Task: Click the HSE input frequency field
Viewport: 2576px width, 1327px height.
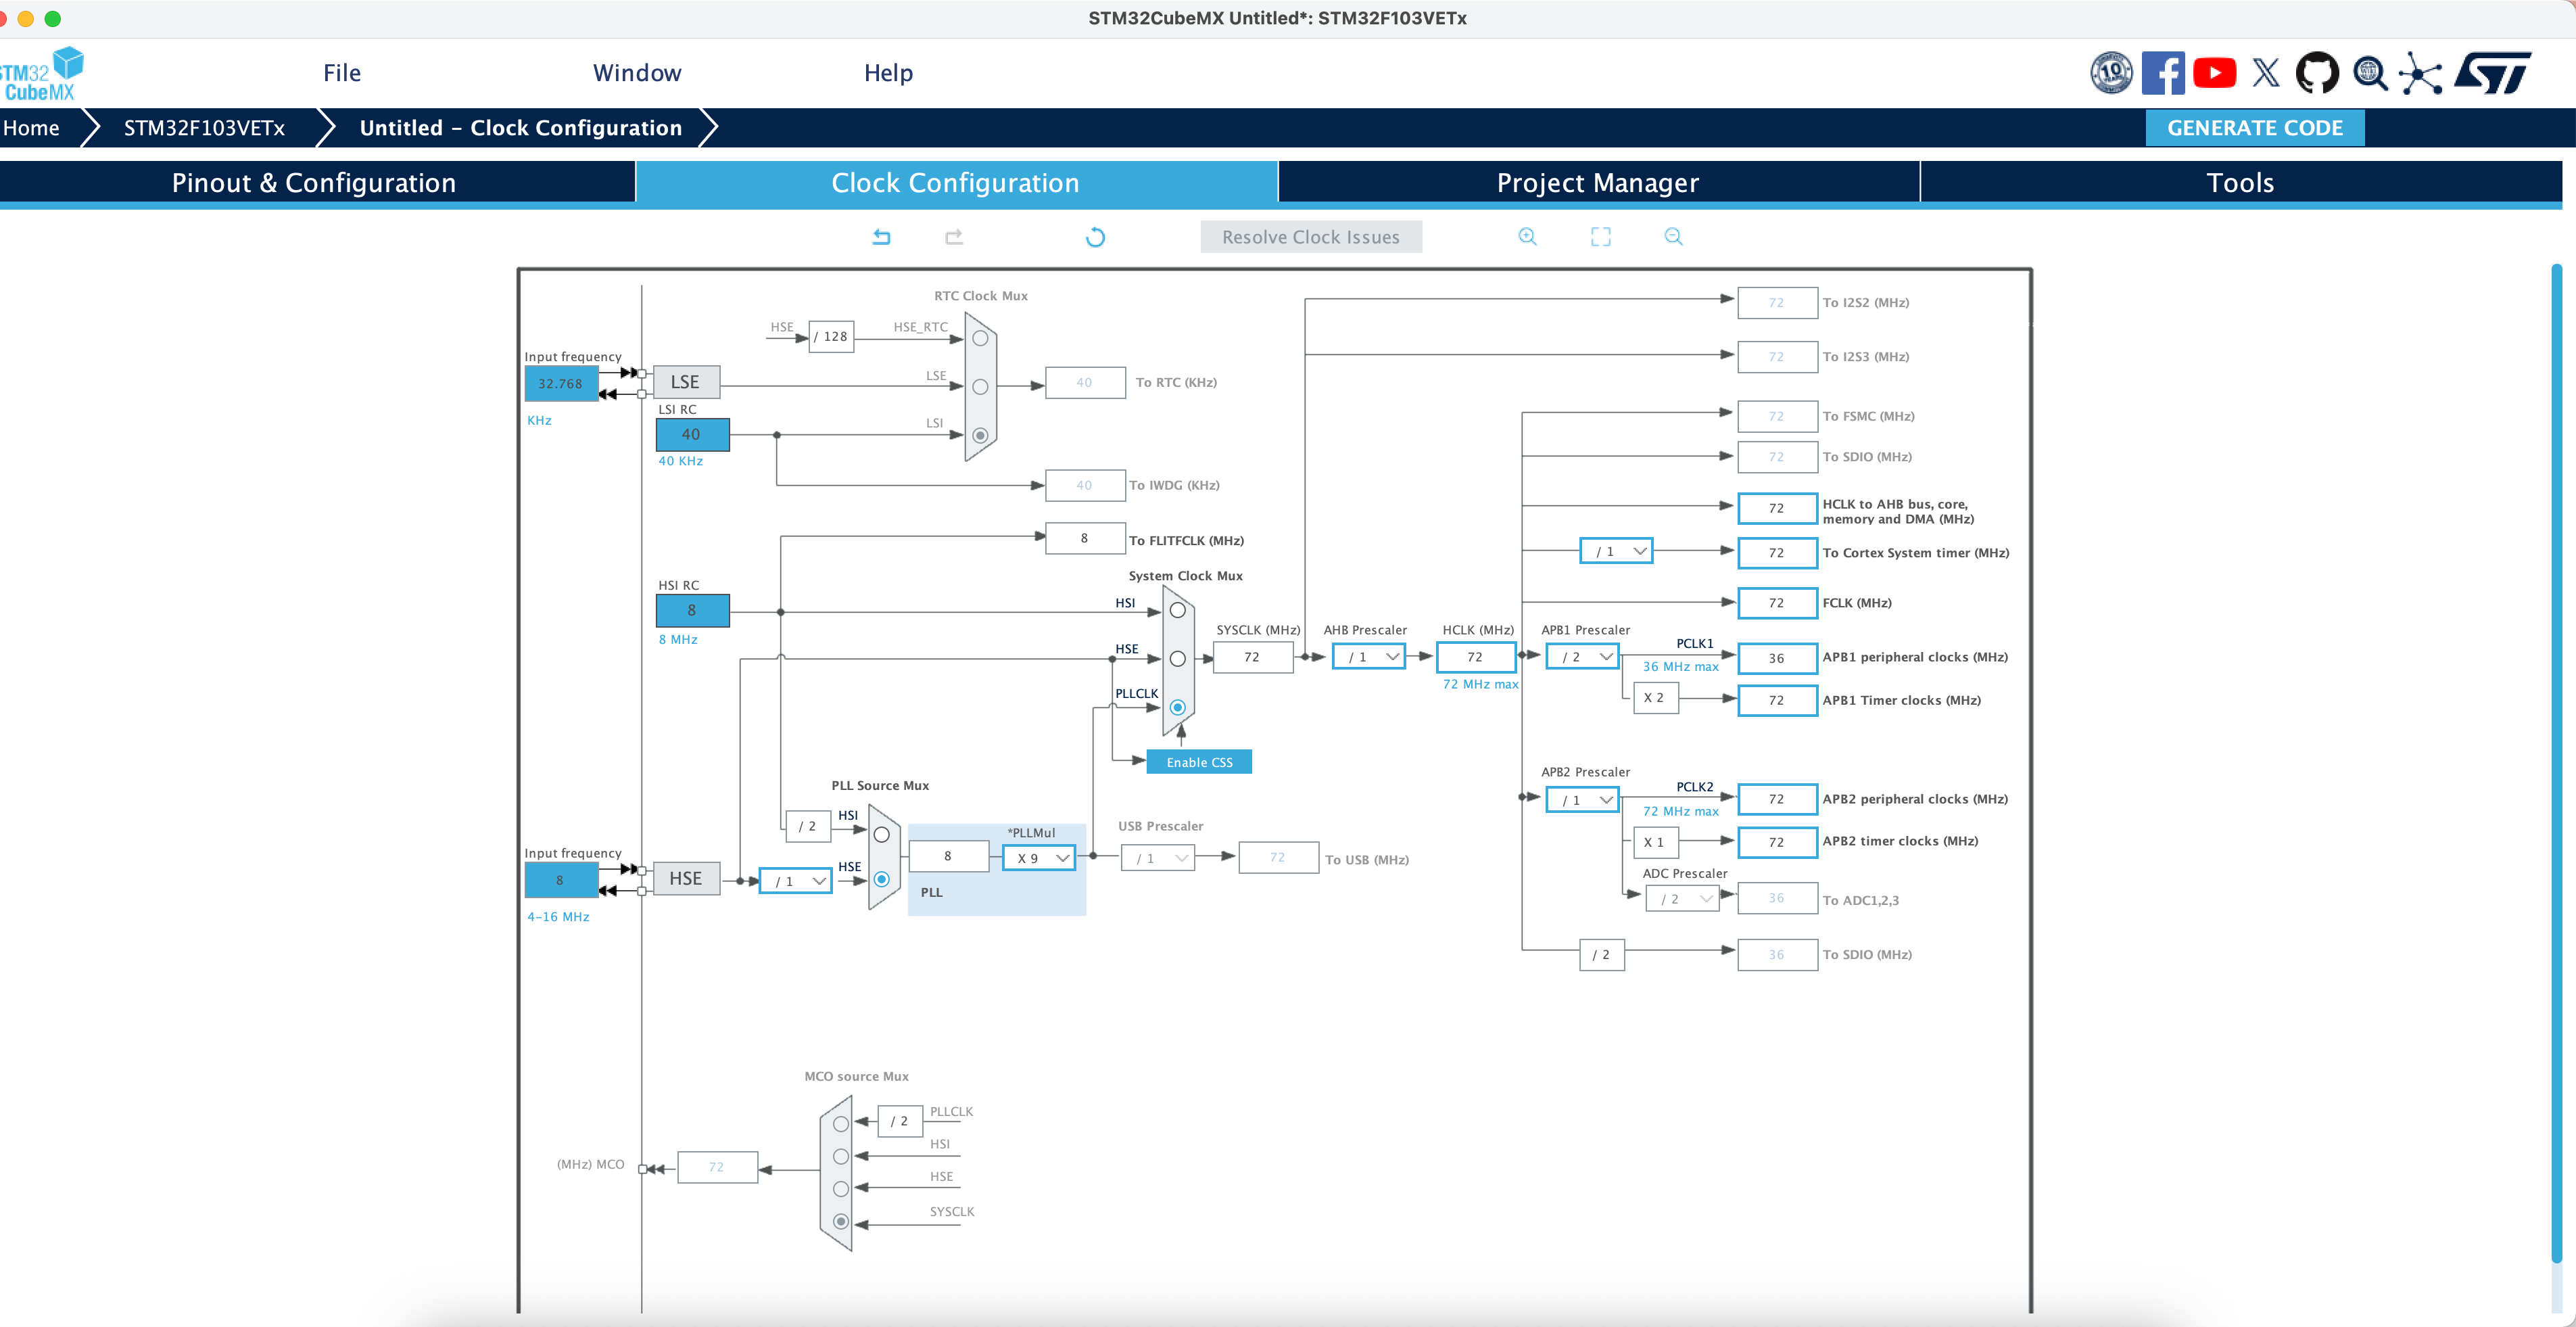Action: point(560,880)
